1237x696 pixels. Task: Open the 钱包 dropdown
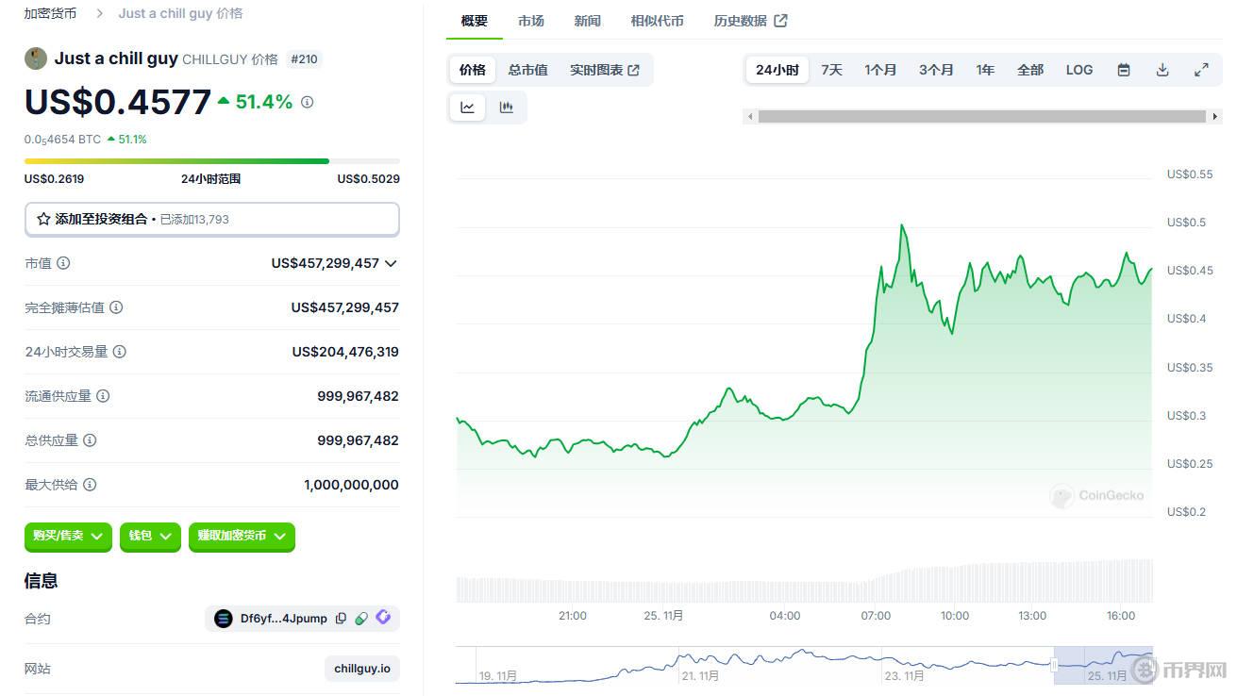coord(149,536)
